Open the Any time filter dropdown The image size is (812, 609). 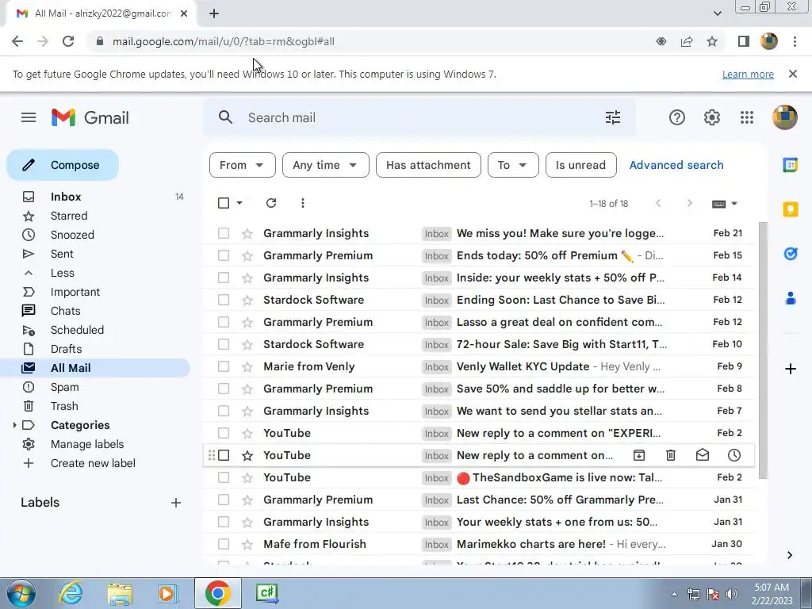click(x=326, y=165)
